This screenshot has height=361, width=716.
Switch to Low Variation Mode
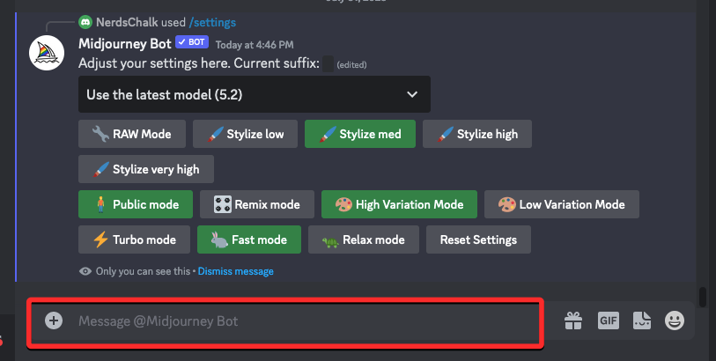point(562,204)
